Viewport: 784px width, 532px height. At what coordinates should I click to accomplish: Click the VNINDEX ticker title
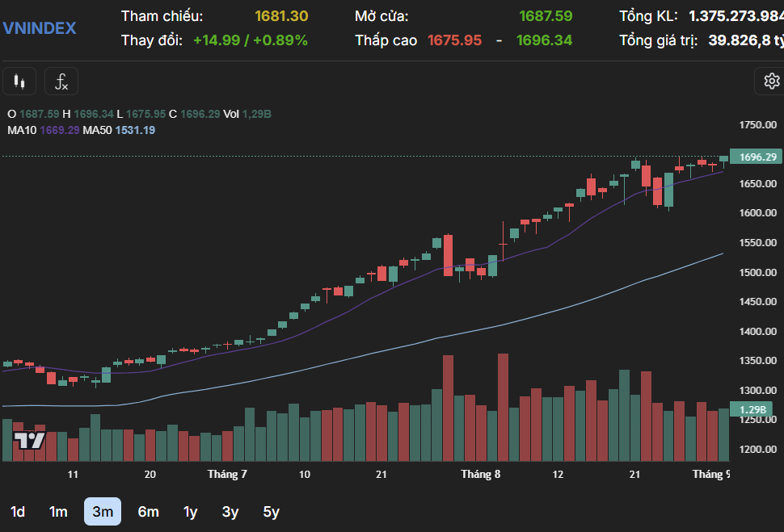pos(40,28)
